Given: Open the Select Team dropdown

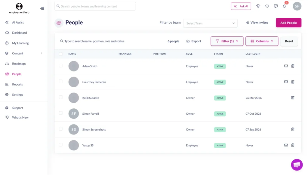Looking at the screenshot, I should pos(210,23).
